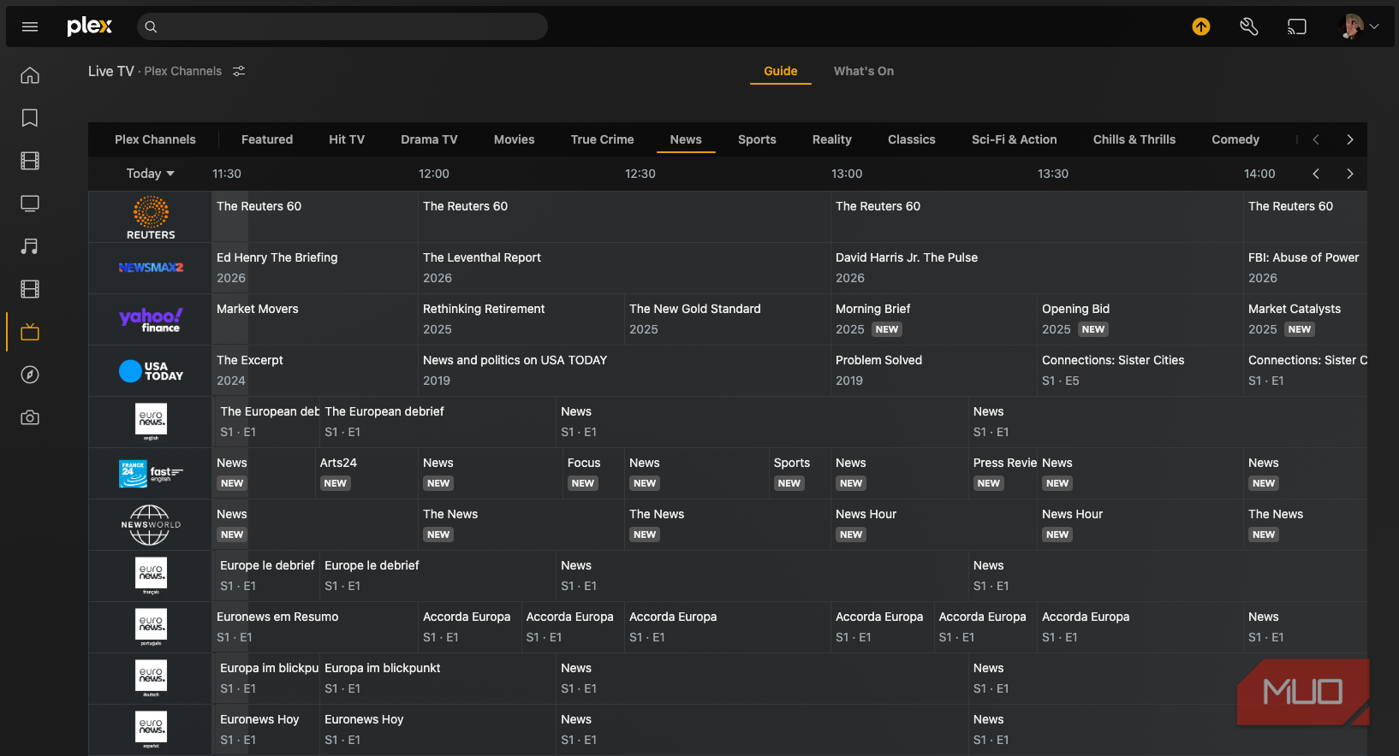Screen dimensions: 1399x756
Task: Open the wrench settings icon
Action: pos(1249,27)
